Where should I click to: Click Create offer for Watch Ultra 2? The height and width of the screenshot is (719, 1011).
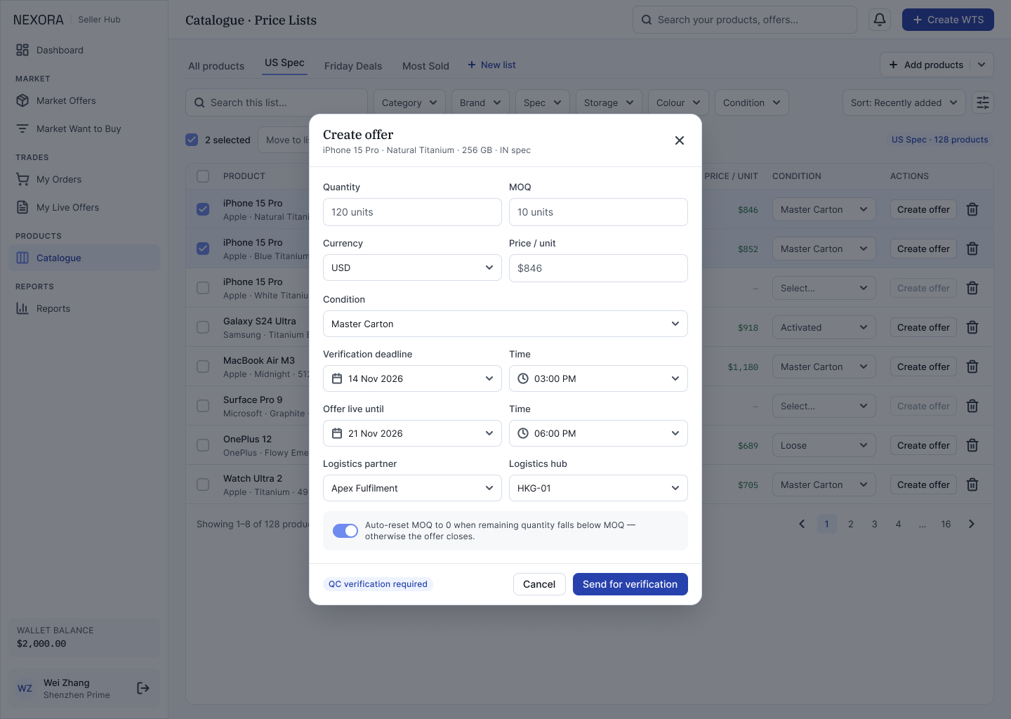(x=923, y=484)
